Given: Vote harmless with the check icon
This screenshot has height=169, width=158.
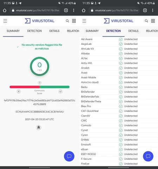Looking at the screenshot, I should [60, 92].
